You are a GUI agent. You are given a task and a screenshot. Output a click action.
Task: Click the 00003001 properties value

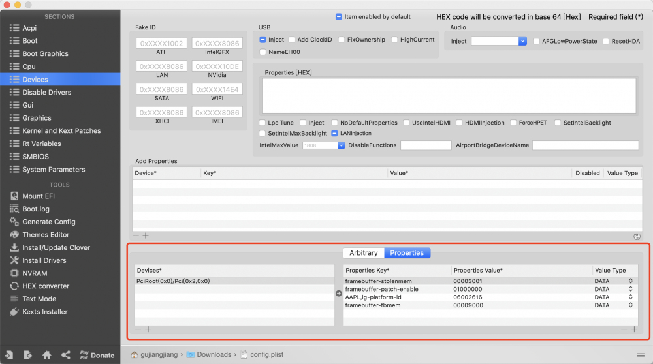[x=468, y=281]
